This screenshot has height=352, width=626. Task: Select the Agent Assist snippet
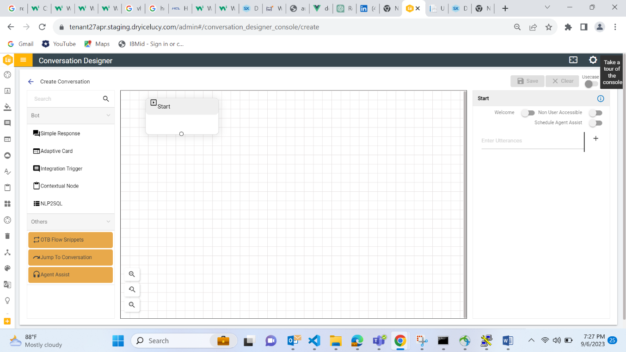click(x=54, y=274)
